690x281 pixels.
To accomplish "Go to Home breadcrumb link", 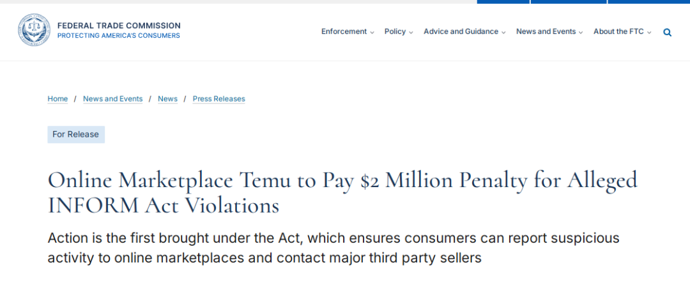I will [x=57, y=99].
